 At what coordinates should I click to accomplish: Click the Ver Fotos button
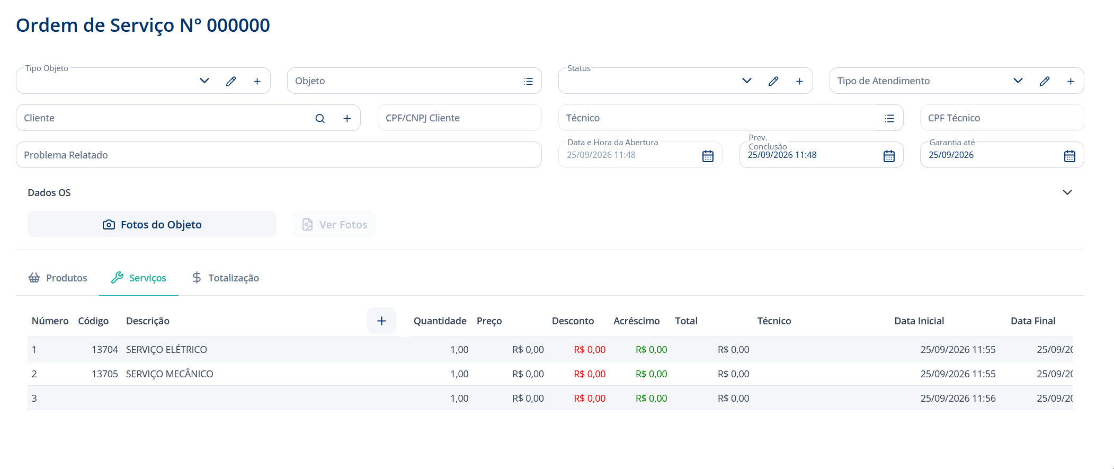pyautogui.click(x=334, y=224)
